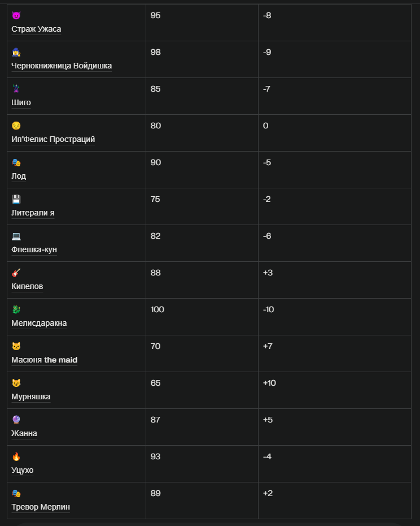Click the fire emoji above Уцухо
Image resolution: width=420 pixels, height=526 pixels.
16,456
